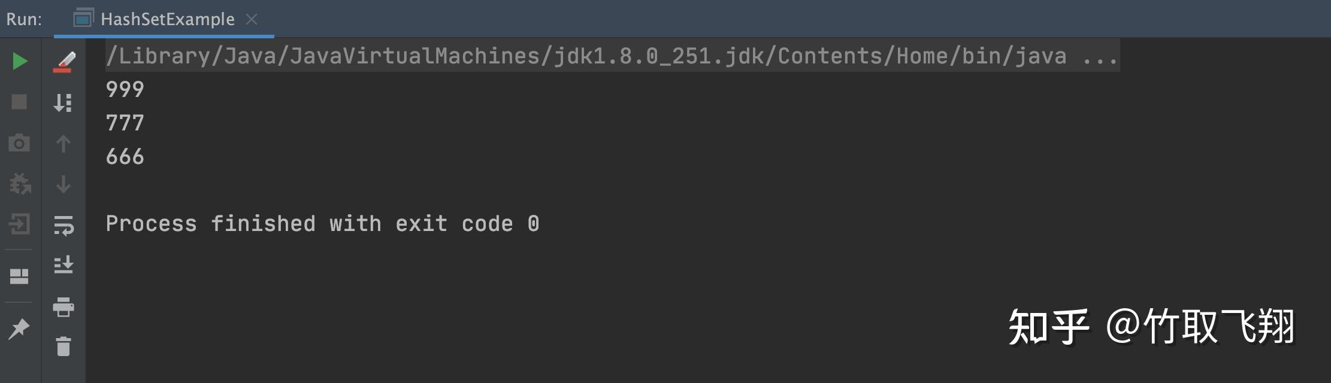Toggle the Pin Tab icon

click(19, 328)
